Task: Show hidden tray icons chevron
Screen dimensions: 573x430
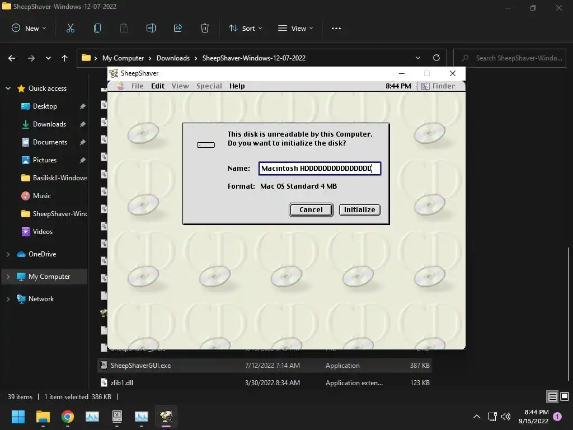Action: tap(477, 417)
